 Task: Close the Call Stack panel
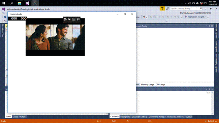coord(212,89)
